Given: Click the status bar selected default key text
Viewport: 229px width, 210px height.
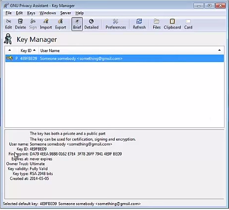Looking at the screenshot, I should click(72, 204).
